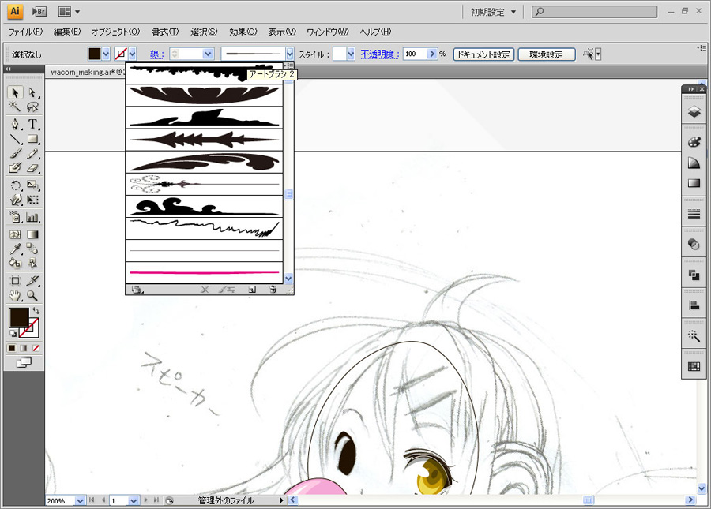Screen dimensions: 711x509
Task: Expand the 200% zoom level dropdown
Action: tap(80, 500)
